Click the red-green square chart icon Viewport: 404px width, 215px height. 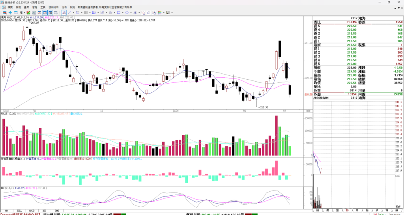pos(28,13)
